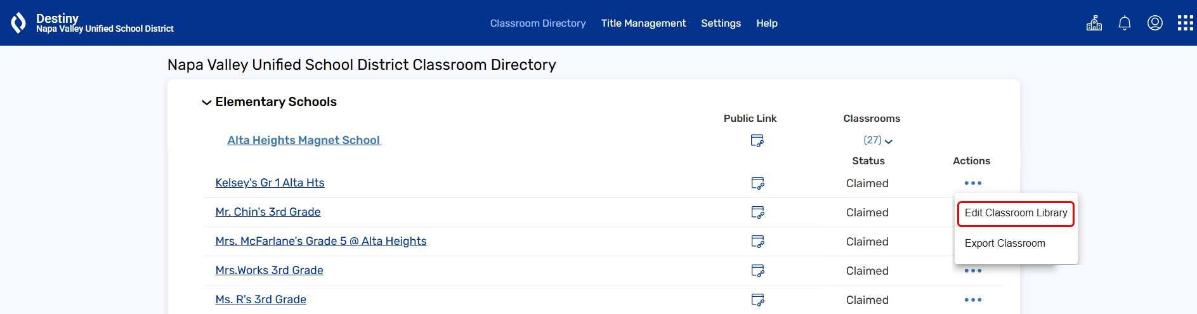The width and height of the screenshot is (1197, 314).
Task: Open Mrs.Works 3rd Grade classroom link
Action: coord(269,270)
